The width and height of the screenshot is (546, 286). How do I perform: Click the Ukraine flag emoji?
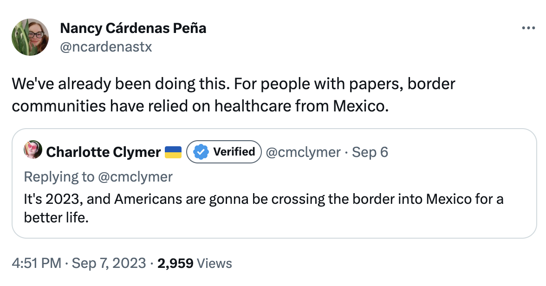[173, 152]
